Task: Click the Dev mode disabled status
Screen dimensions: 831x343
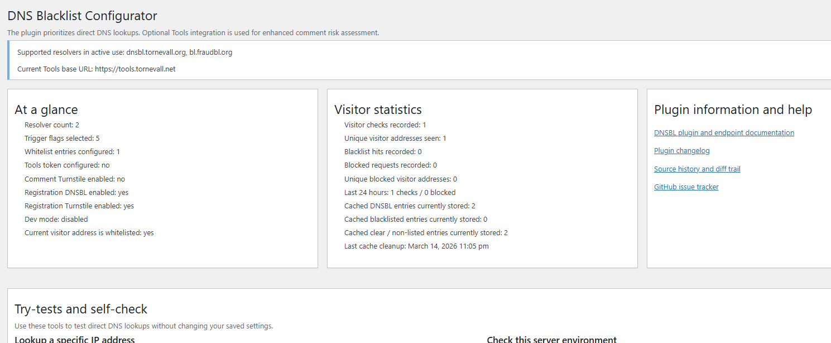Action: 56,219
